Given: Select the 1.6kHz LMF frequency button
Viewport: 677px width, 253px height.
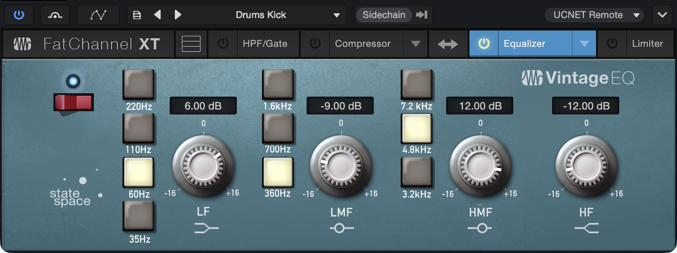Looking at the screenshot, I should [278, 84].
